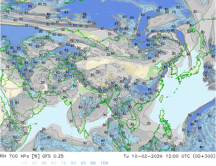Click the legend value 95
The height and width of the screenshot is (166, 216).
click(83, 163)
